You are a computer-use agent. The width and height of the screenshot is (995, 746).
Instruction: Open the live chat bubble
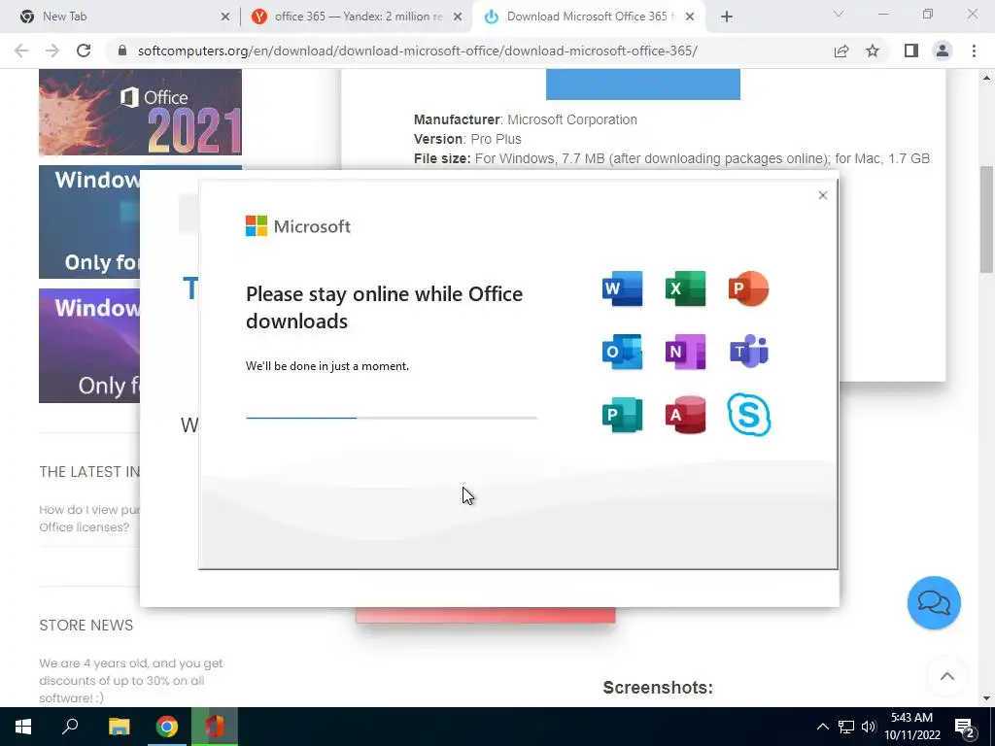[x=934, y=602]
